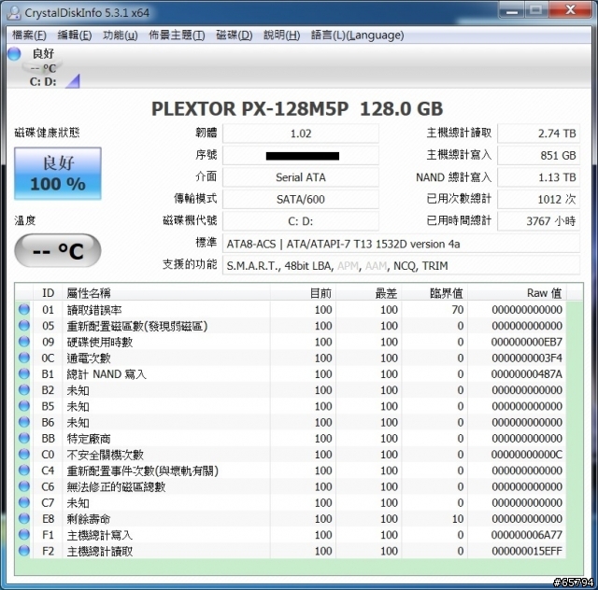Open the 說明(H) menu
Image resolution: width=598 pixels, height=590 pixels.
click(282, 35)
